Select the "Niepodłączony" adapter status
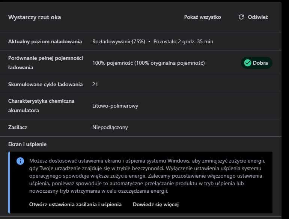Viewport: 289px width, 219px height. tap(110, 127)
